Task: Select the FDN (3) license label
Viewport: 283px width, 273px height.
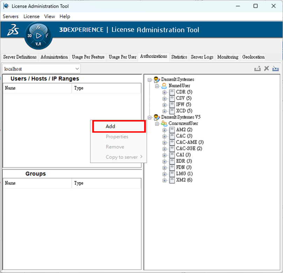Action: 184,168
